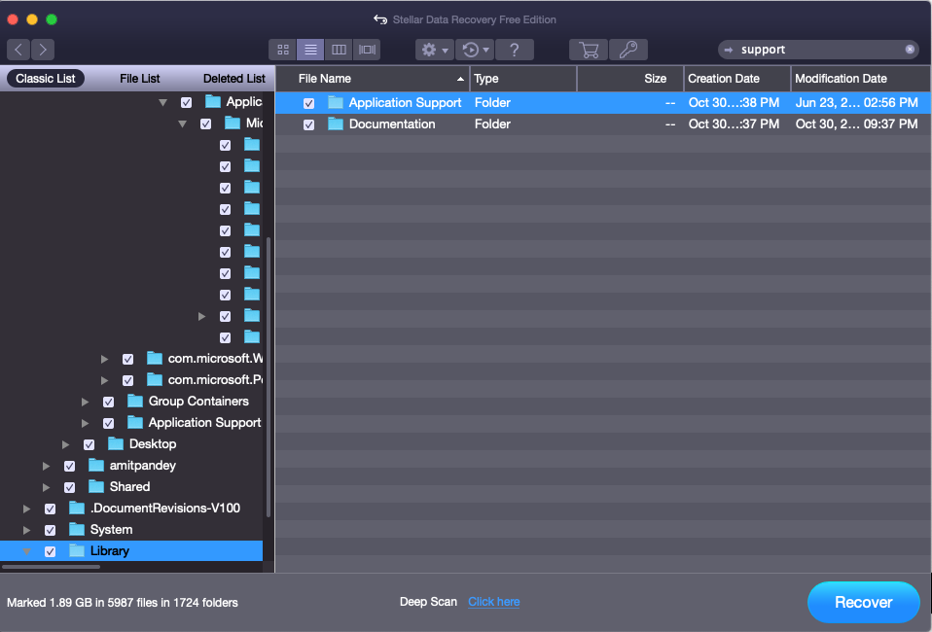The height and width of the screenshot is (632, 932).
Task: Expand the amitpandey tree node
Action: pyautogui.click(x=47, y=466)
